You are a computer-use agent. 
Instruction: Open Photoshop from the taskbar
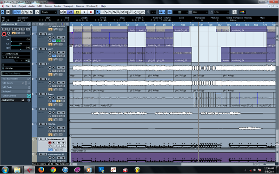tap(101, 170)
